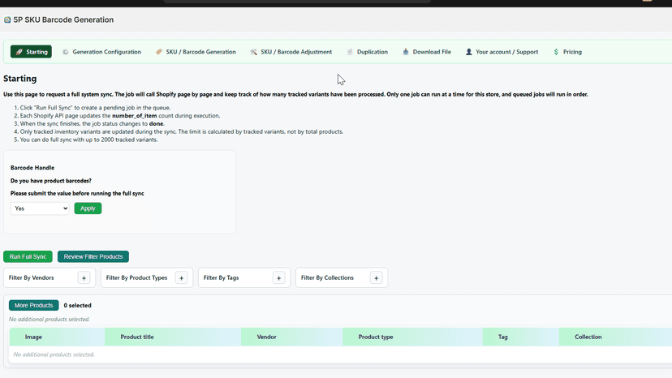Click instruction step 'Click "Run Full Sync"' line

(x=95, y=108)
